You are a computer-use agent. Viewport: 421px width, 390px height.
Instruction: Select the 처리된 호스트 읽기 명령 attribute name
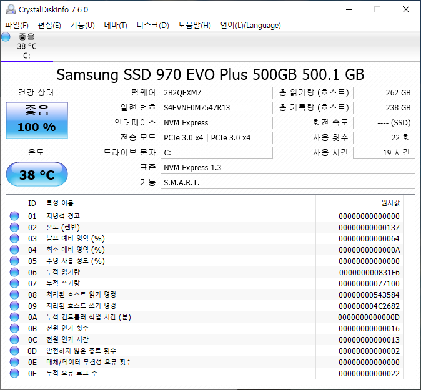[x=81, y=295]
